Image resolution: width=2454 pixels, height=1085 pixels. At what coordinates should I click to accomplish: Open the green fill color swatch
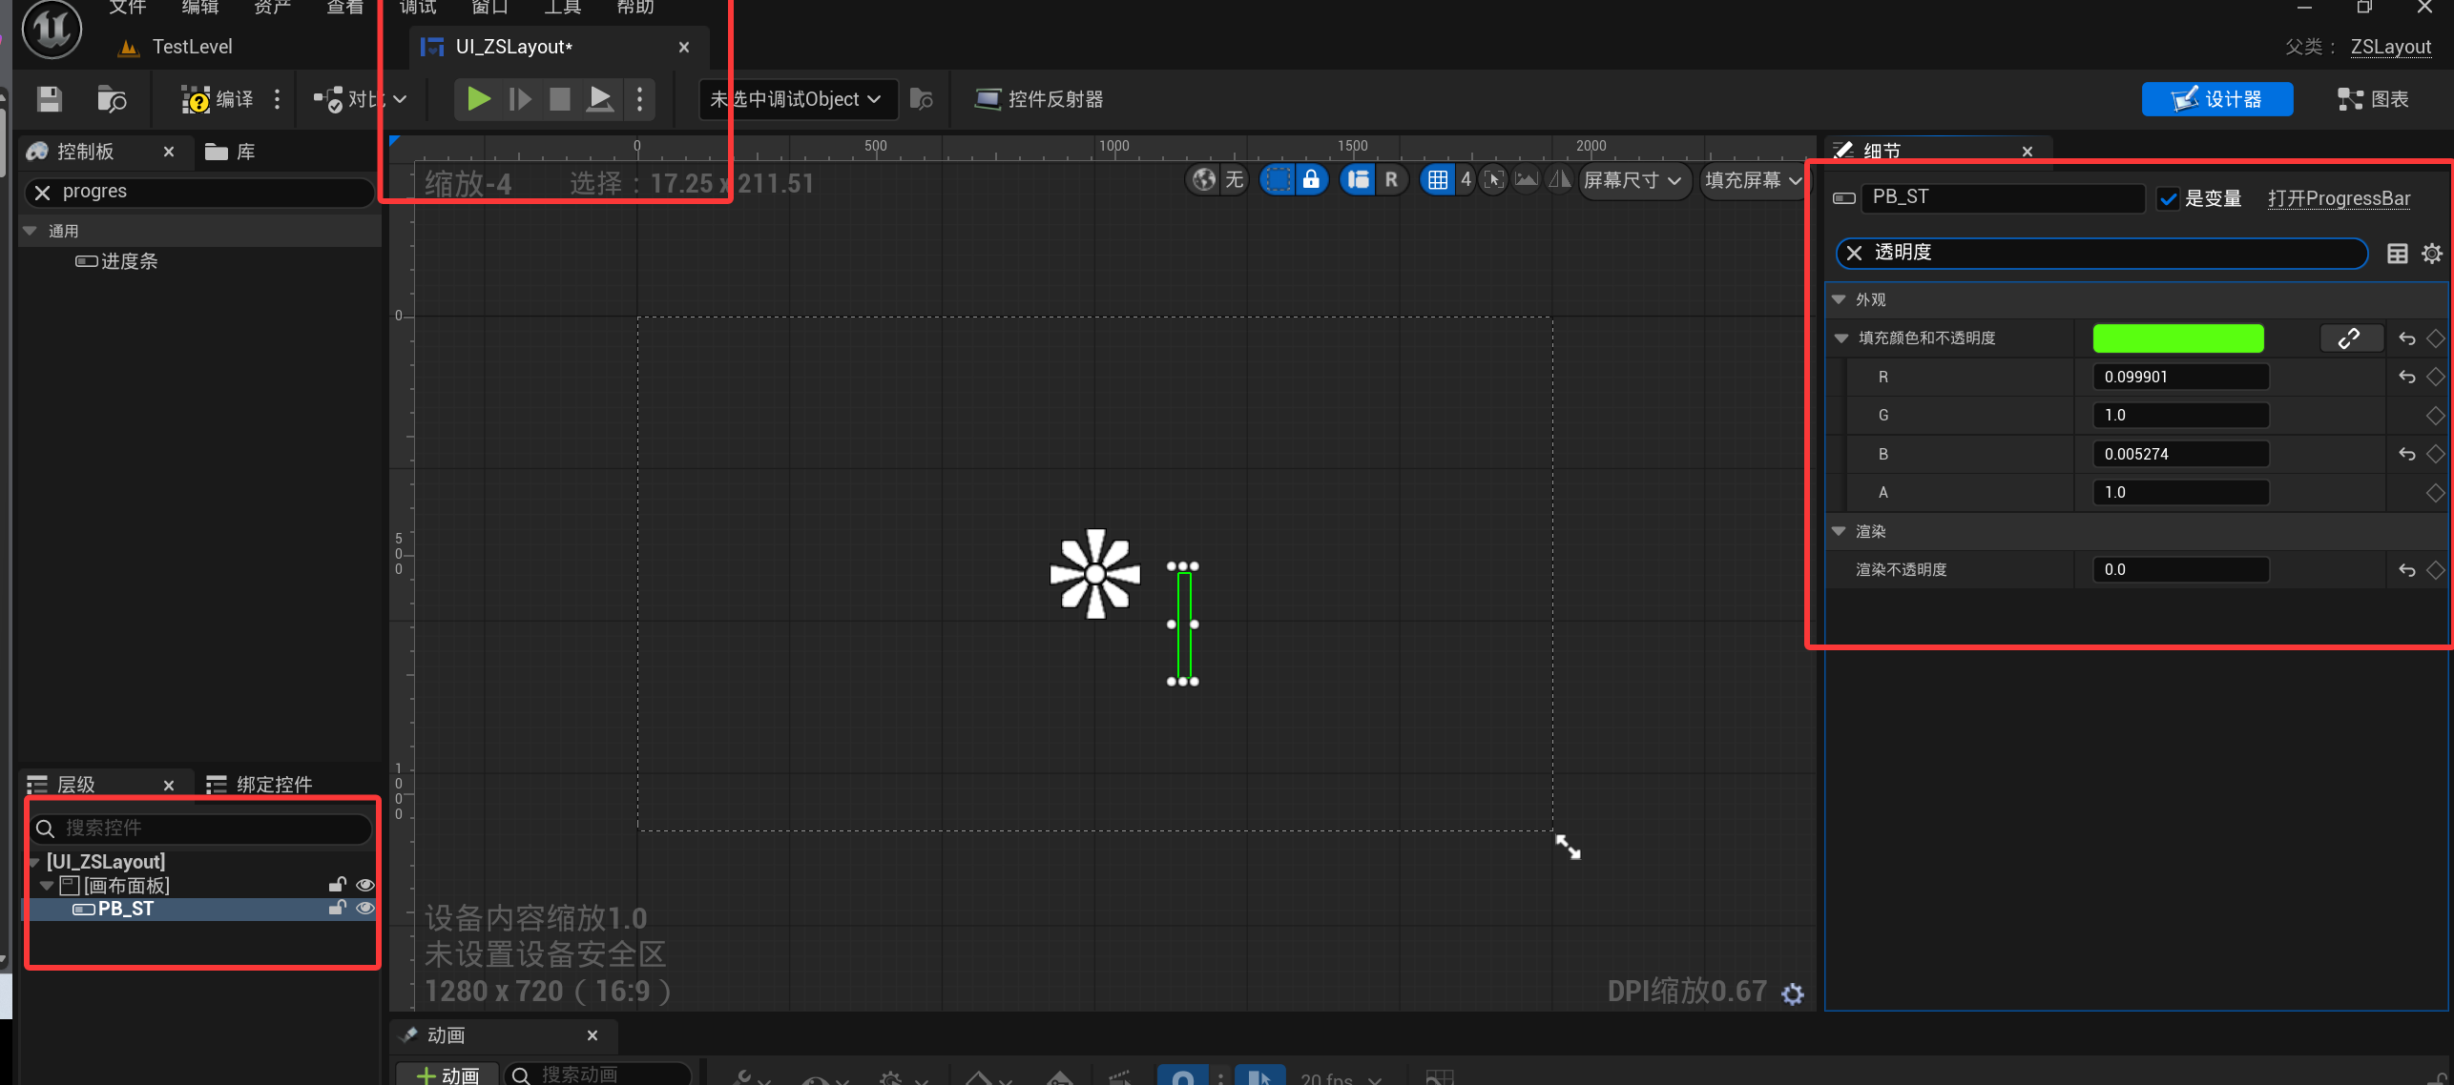point(2178,338)
